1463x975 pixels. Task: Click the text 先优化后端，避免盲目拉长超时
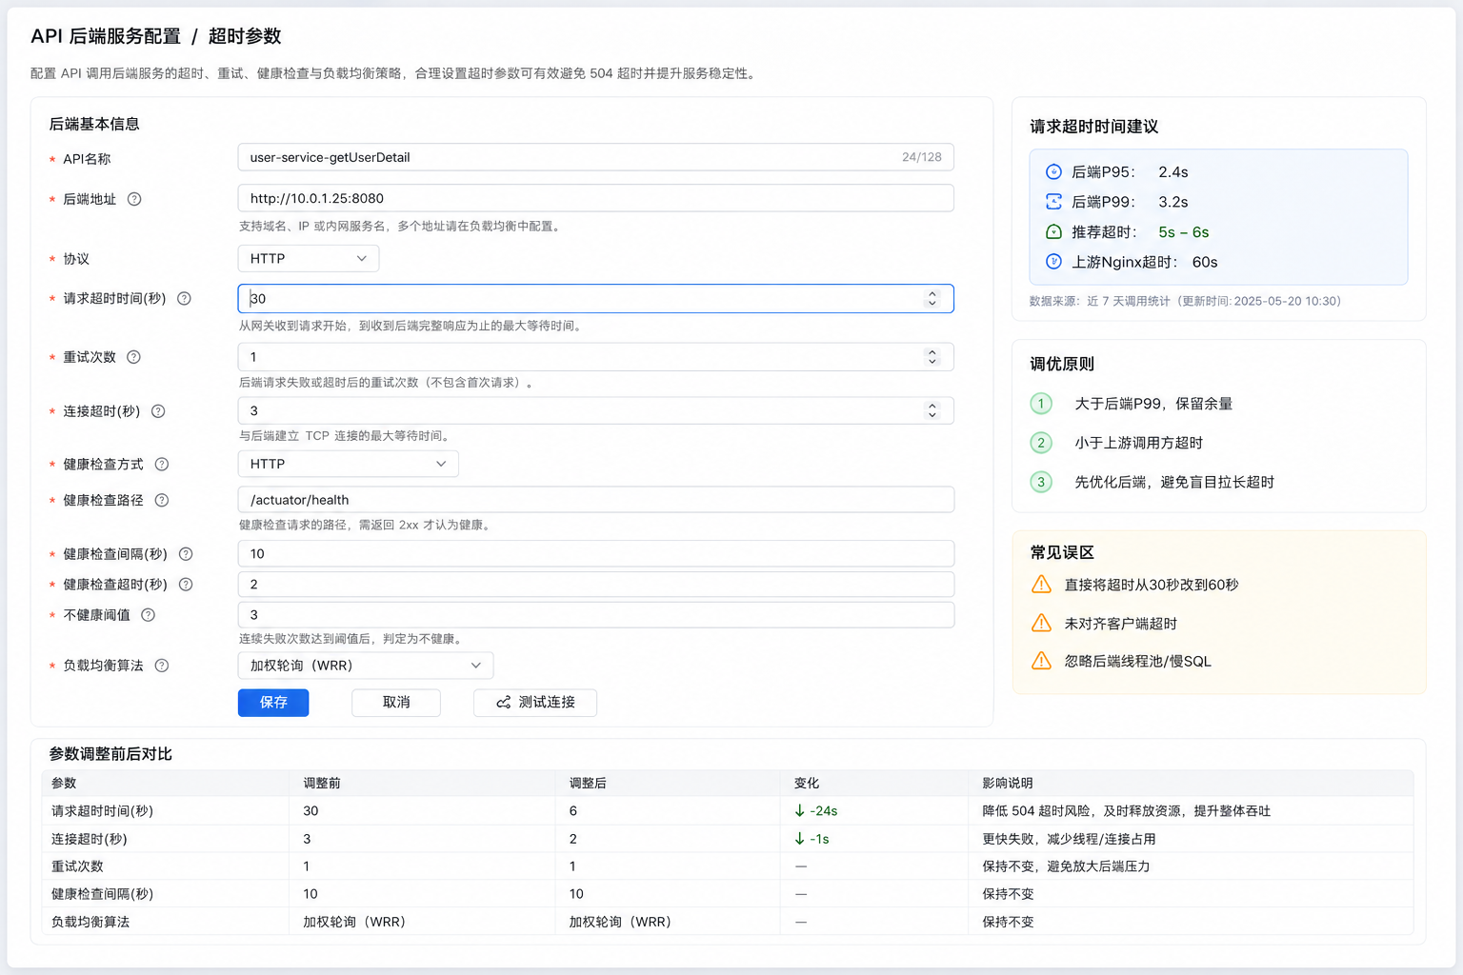(1174, 482)
